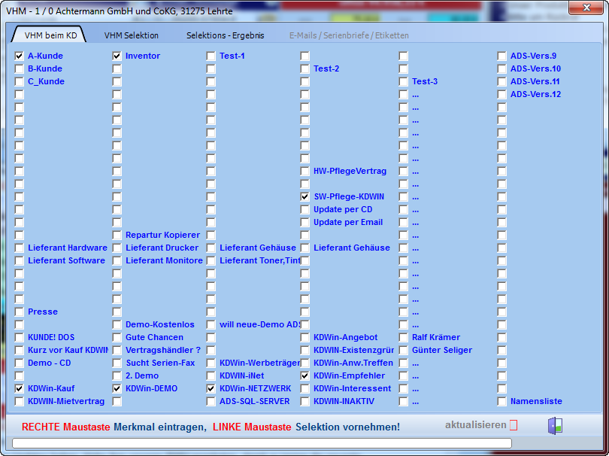Check the ADS-Vers.11 checkbox
Image resolution: width=609 pixels, height=456 pixels.
coord(501,81)
